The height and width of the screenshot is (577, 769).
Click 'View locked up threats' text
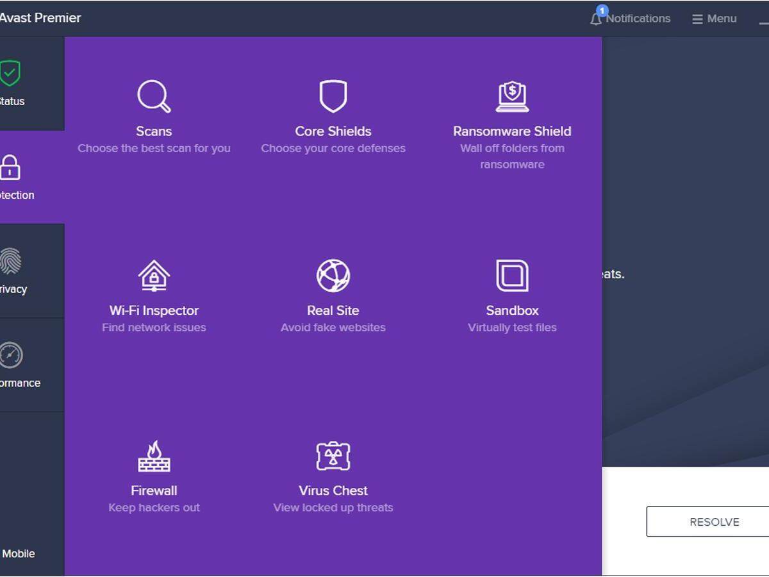(x=333, y=508)
